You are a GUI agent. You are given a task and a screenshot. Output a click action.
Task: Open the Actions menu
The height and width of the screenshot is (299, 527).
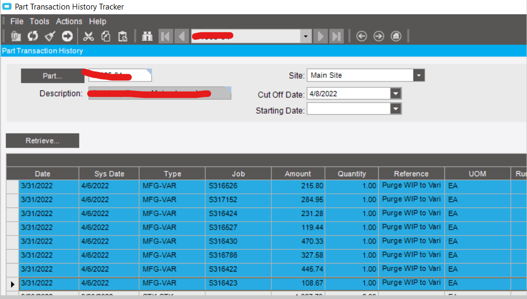pyautogui.click(x=69, y=22)
